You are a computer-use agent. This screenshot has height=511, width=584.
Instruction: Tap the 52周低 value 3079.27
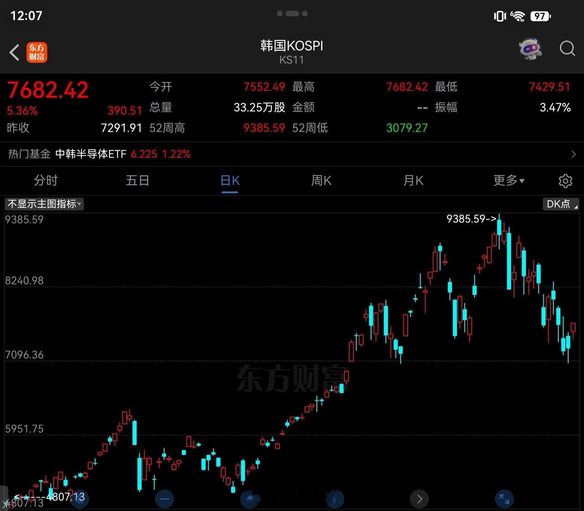click(x=407, y=128)
